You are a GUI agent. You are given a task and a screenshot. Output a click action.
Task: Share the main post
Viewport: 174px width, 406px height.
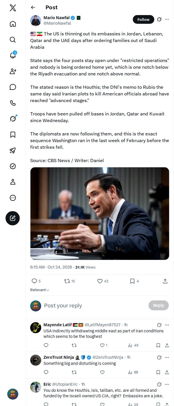point(165,281)
